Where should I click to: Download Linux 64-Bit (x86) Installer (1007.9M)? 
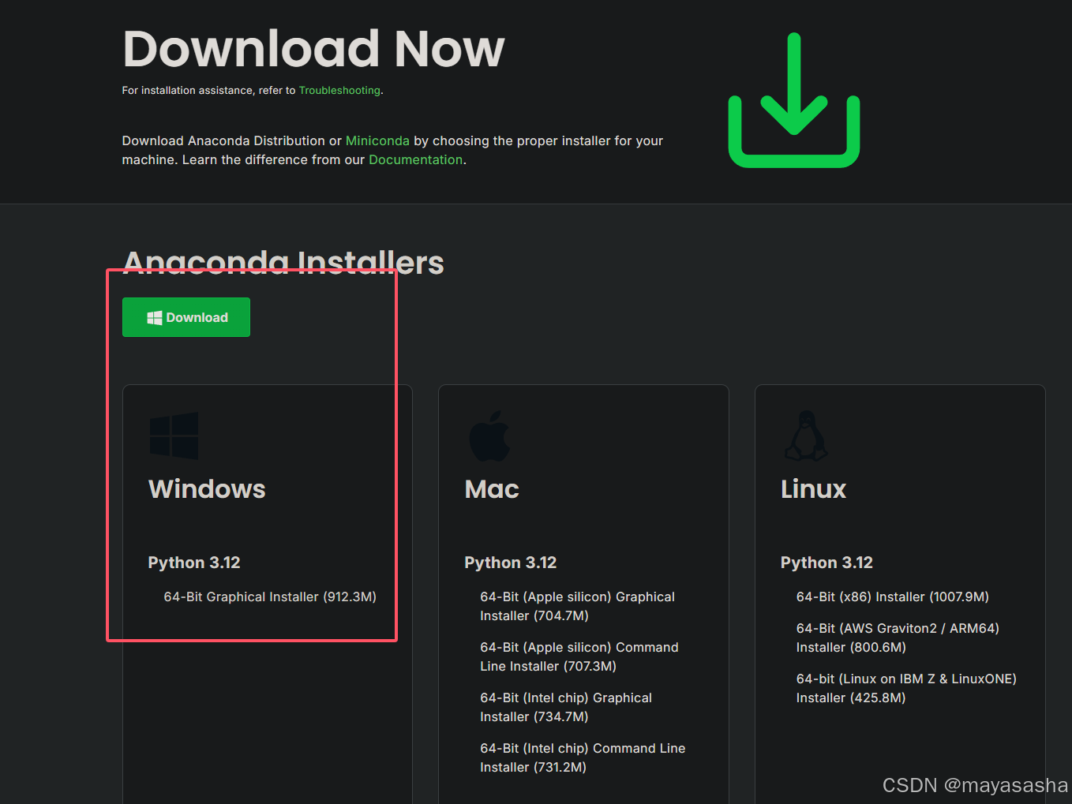click(892, 596)
